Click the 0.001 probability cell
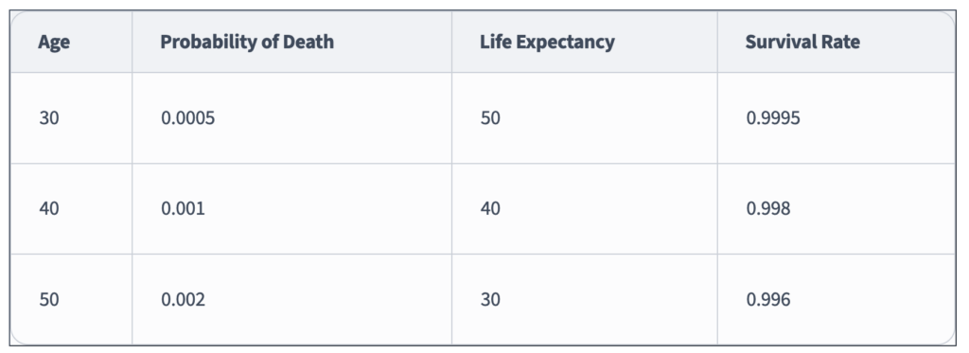This screenshot has width=969, height=353. click(291, 209)
